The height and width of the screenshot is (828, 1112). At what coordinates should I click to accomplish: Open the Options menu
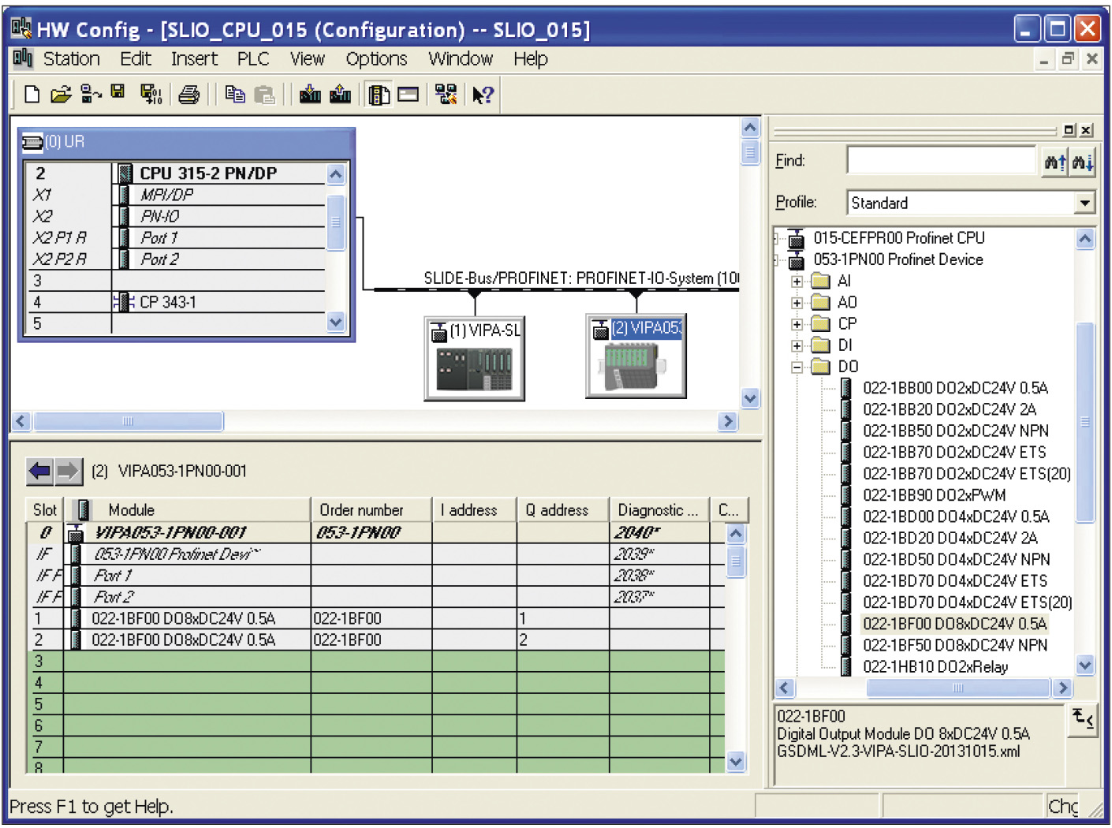[377, 59]
